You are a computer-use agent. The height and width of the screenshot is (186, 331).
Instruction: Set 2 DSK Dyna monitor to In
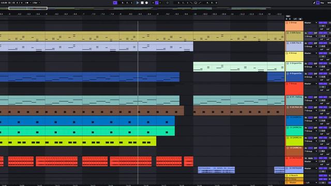(306, 33)
